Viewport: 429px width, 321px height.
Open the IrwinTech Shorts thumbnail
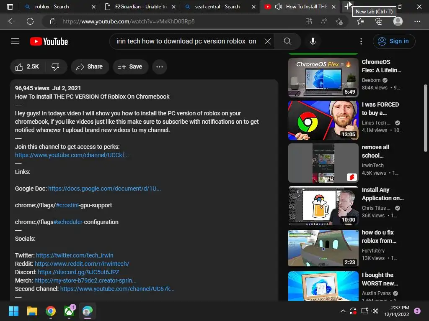(x=323, y=163)
